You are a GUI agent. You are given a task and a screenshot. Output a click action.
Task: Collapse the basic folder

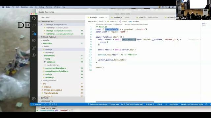click(46, 46)
